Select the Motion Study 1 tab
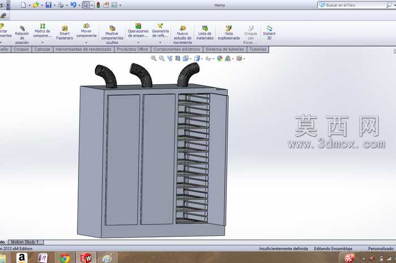Viewport: 396px width, 263px height. 26,242
